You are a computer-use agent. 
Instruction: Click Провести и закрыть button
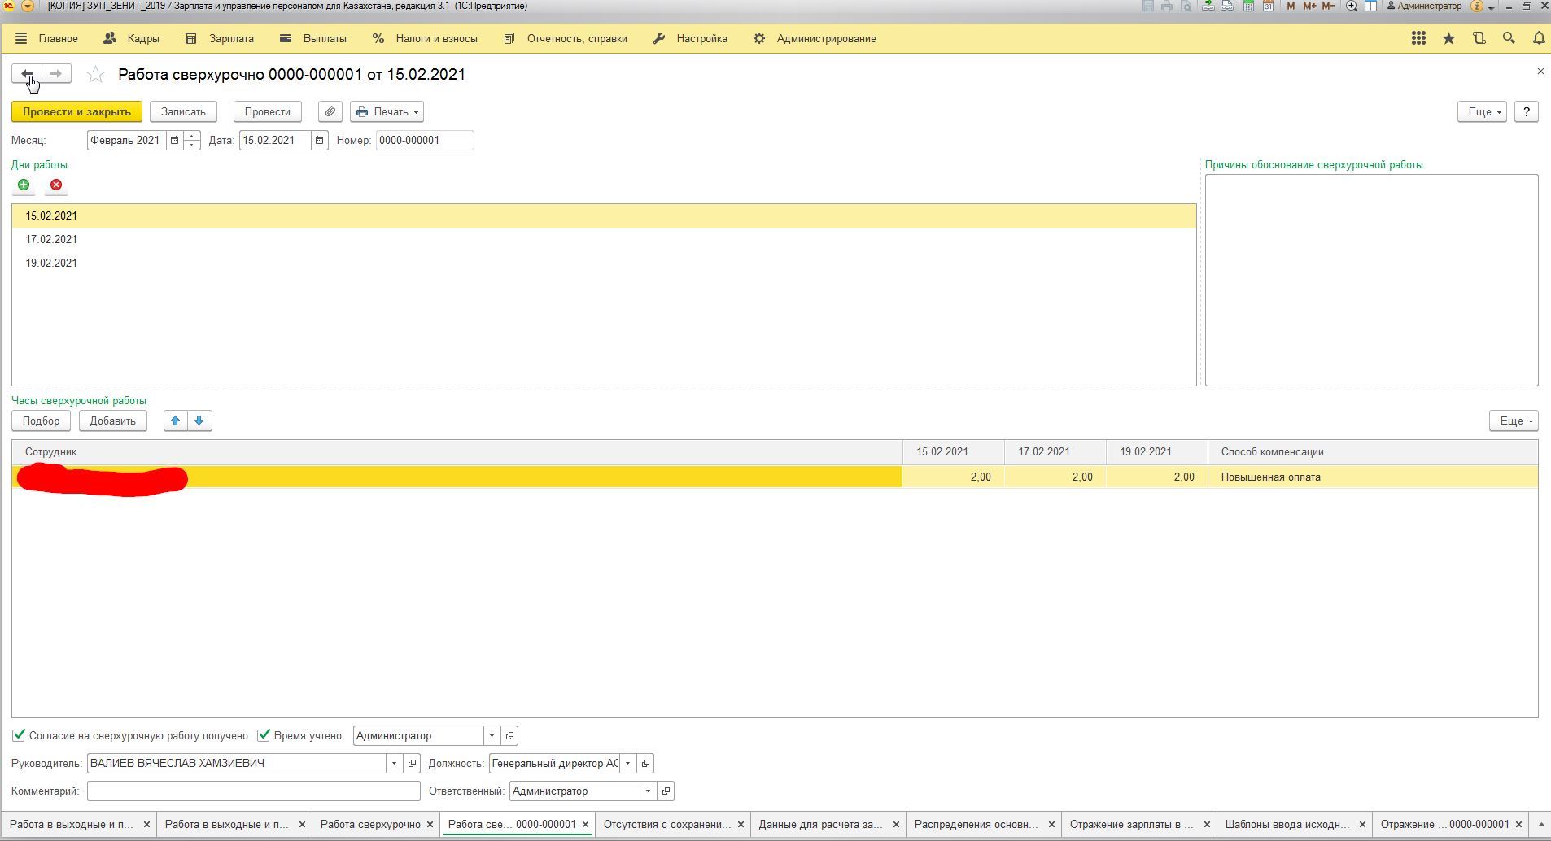tap(76, 111)
